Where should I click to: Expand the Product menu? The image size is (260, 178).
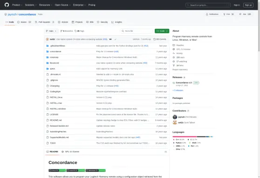click(x=17, y=5)
